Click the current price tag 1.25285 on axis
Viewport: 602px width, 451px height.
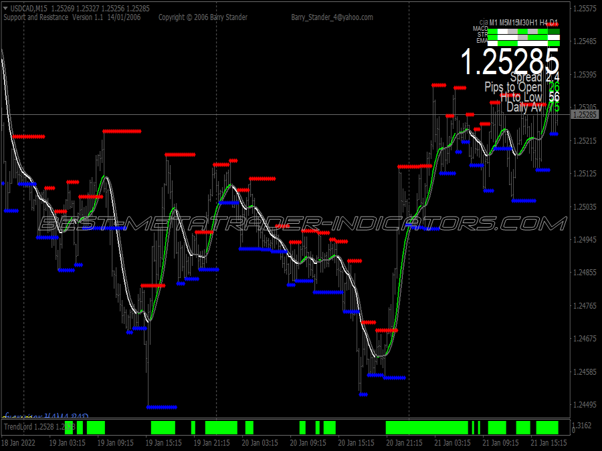tap(585, 114)
